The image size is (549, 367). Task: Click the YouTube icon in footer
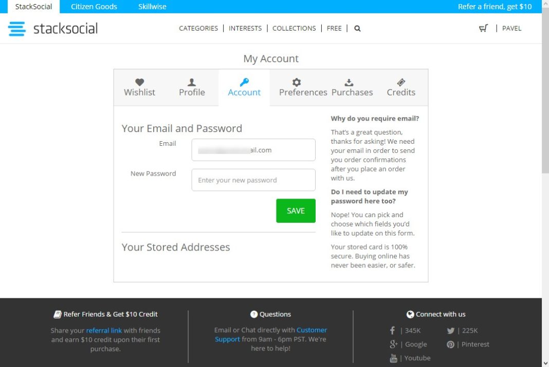click(394, 358)
